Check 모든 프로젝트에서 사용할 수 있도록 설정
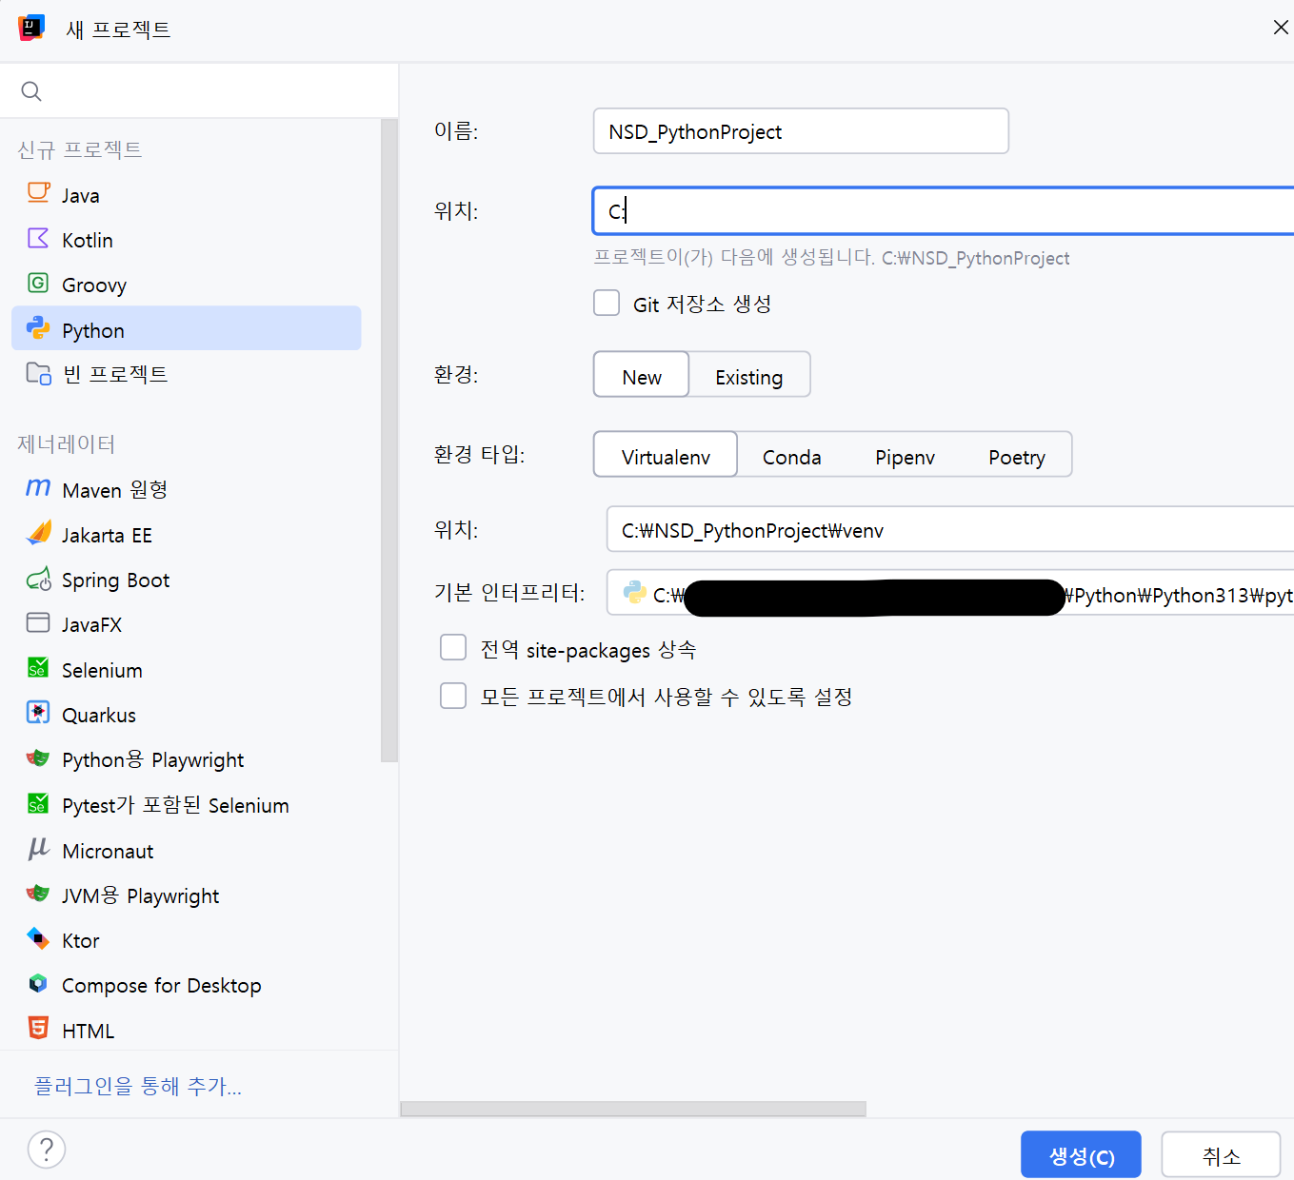The height and width of the screenshot is (1180, 1294). click(x=453, y=696)
